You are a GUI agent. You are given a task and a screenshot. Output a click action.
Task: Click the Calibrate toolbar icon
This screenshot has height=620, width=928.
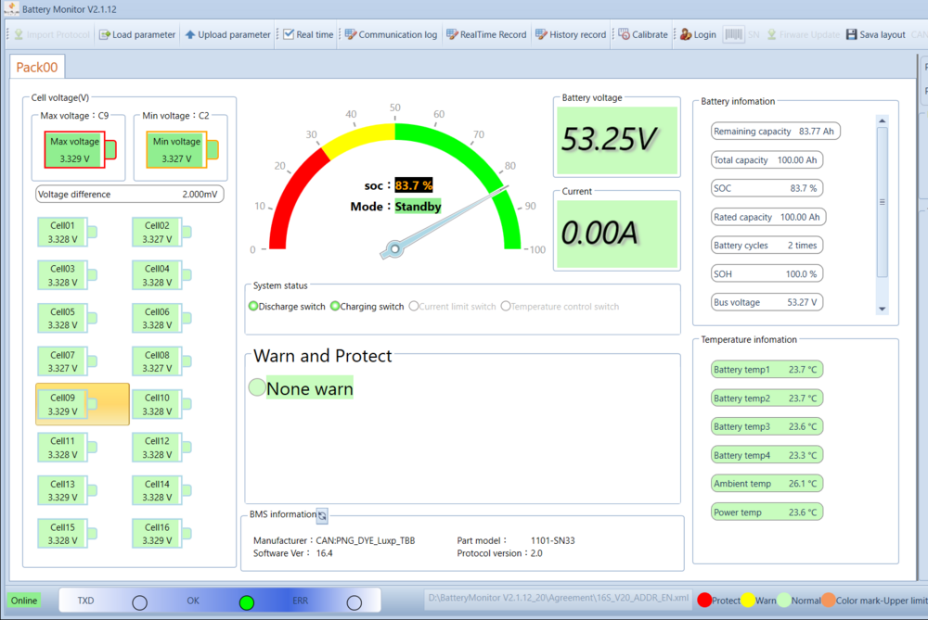click(x=624, y=34)
